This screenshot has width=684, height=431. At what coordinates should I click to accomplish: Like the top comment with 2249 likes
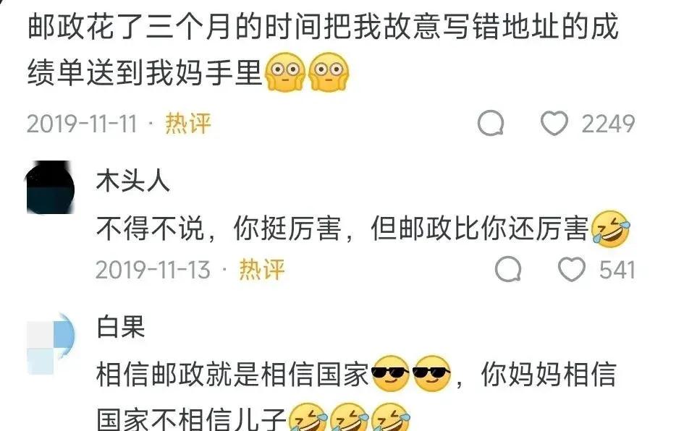click(554, 123)
